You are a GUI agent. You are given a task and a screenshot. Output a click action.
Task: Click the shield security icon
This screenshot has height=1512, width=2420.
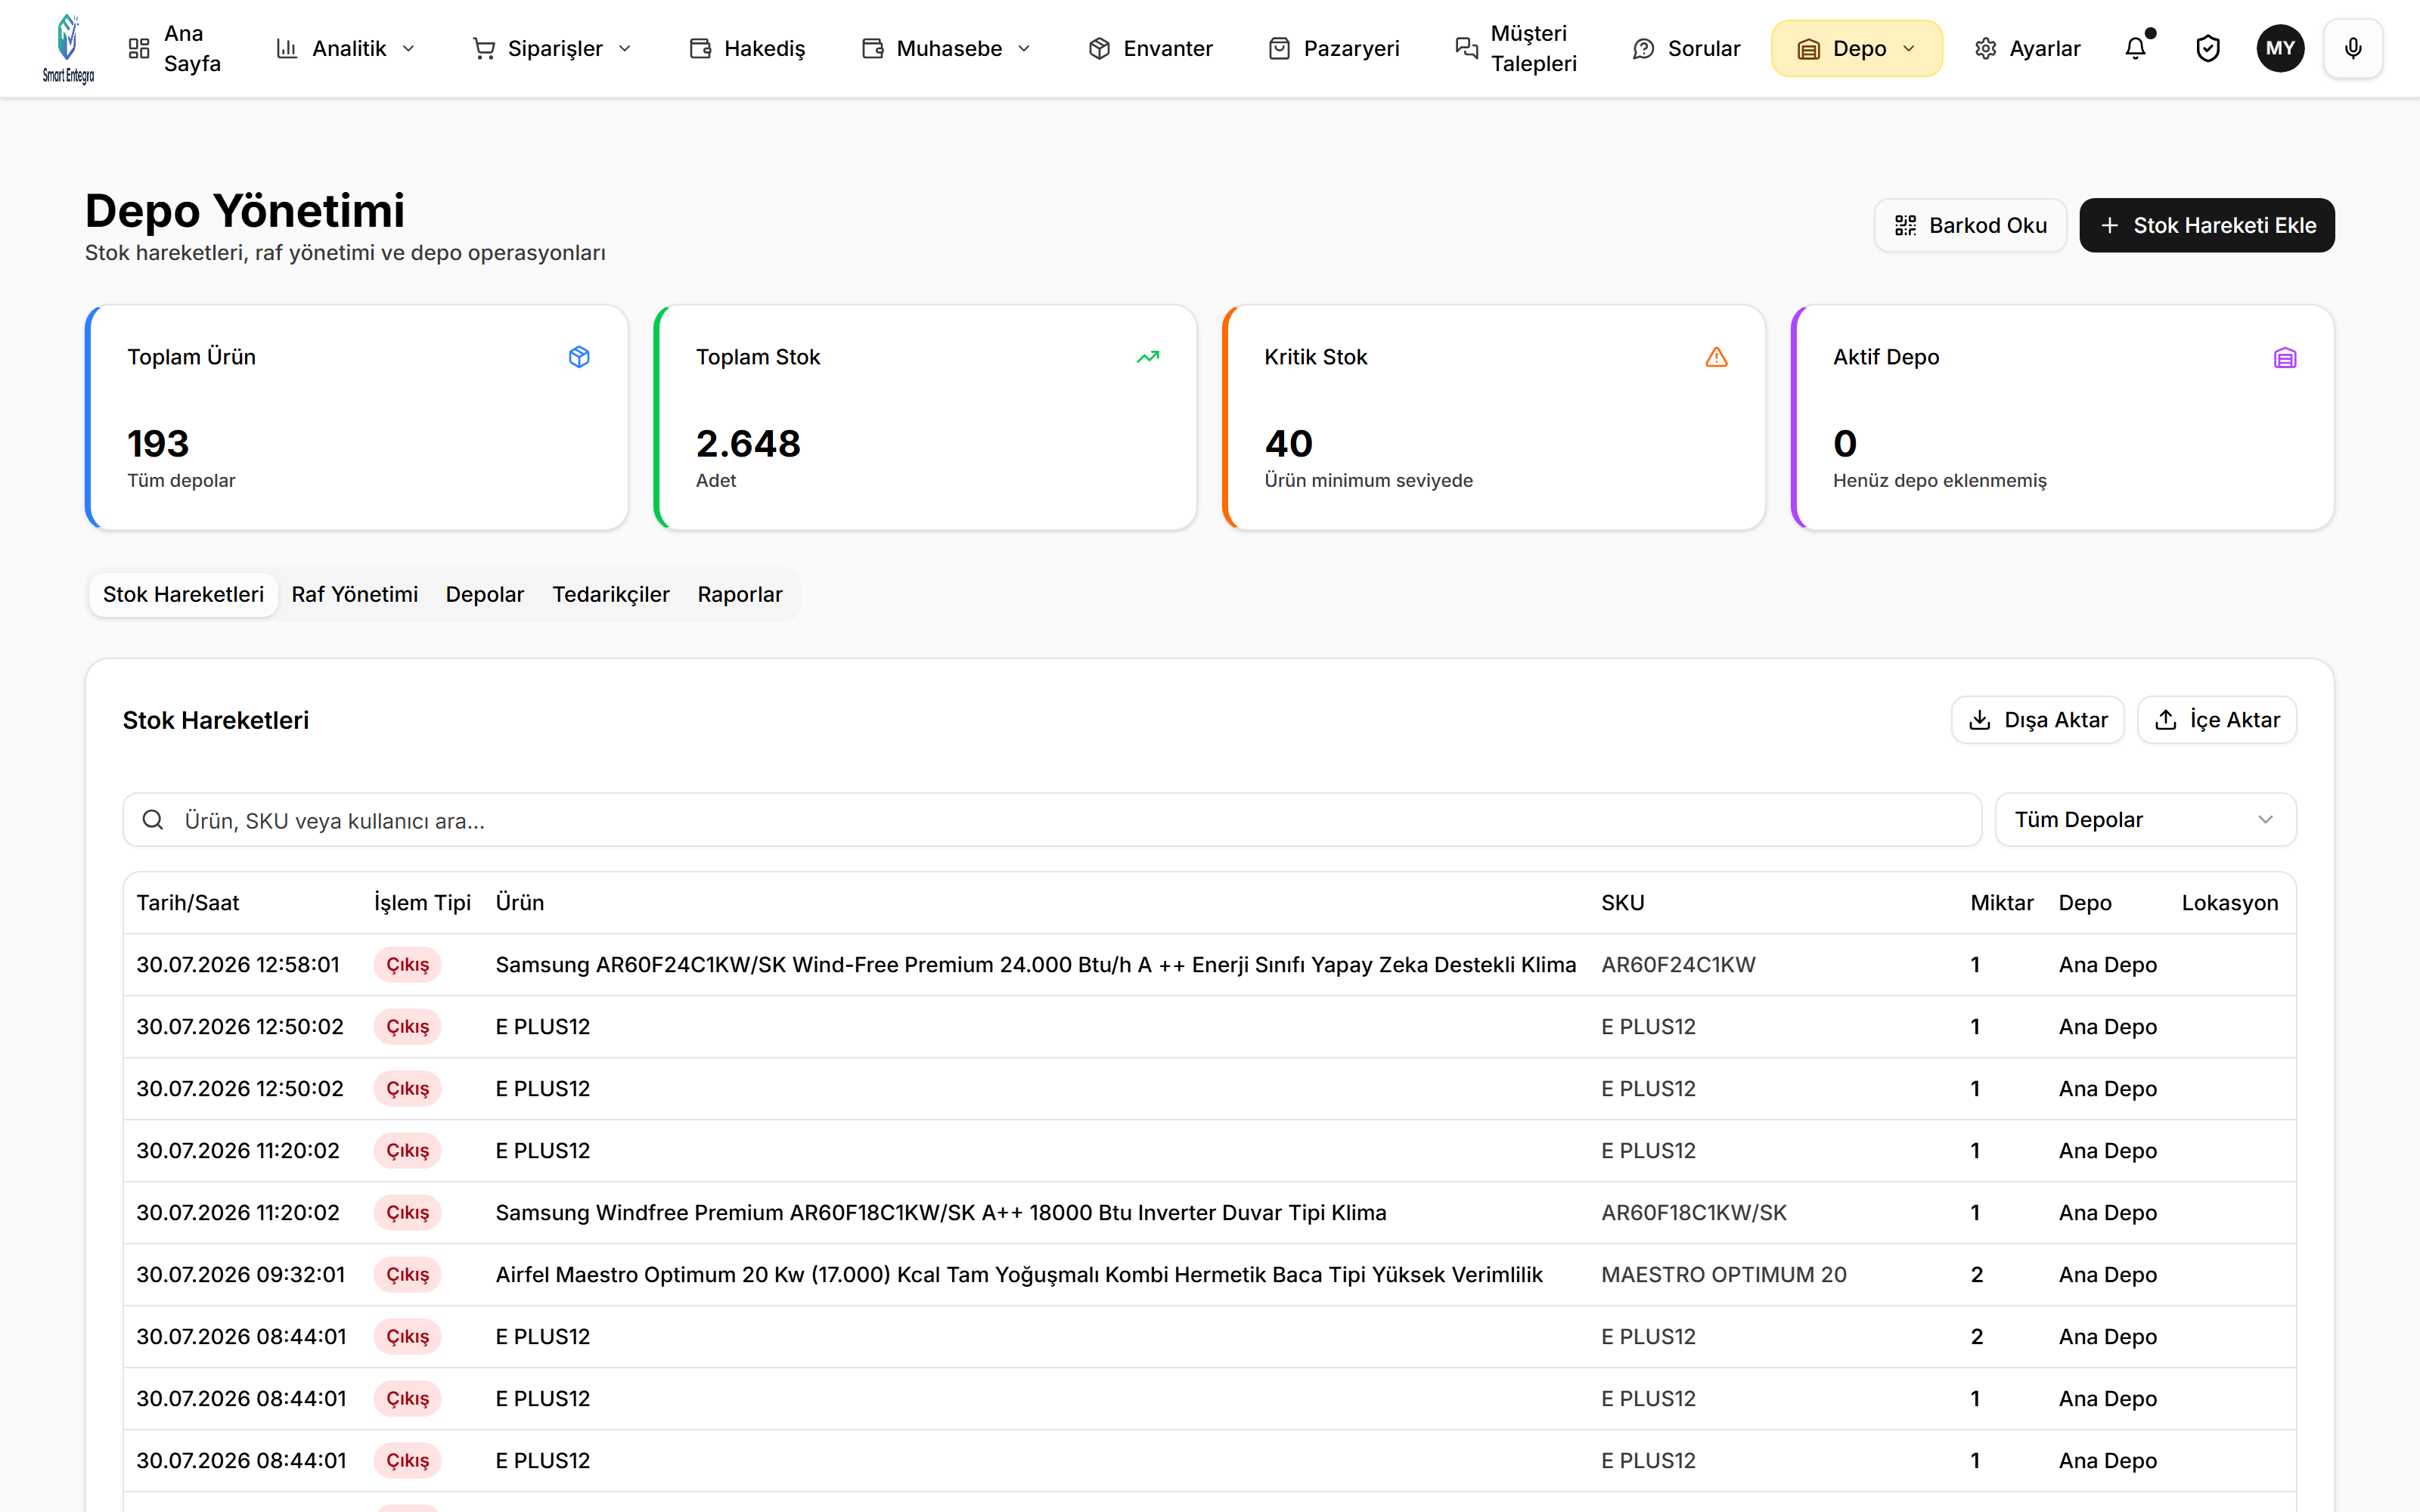(2208, 48)
